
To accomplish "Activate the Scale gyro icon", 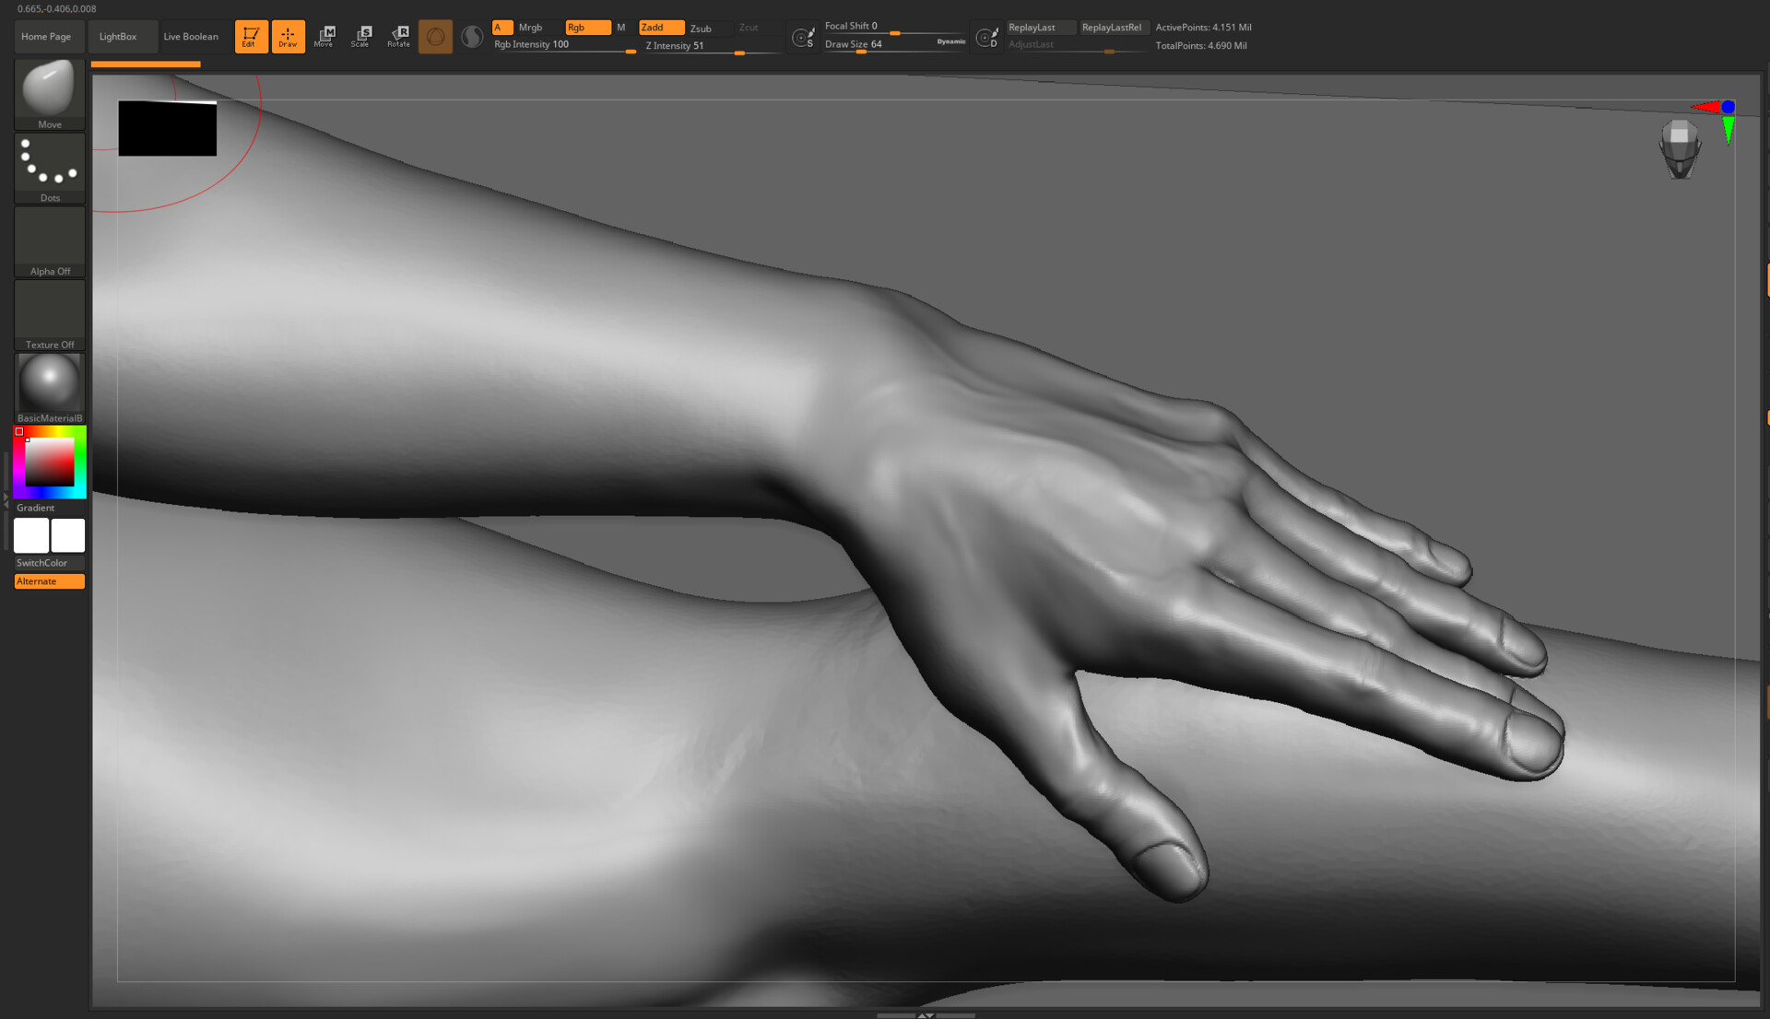I will (361, 36).
